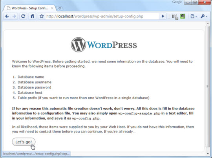Open a new tab with the plus button
The image size is (212, 158).
click(60, 8)
